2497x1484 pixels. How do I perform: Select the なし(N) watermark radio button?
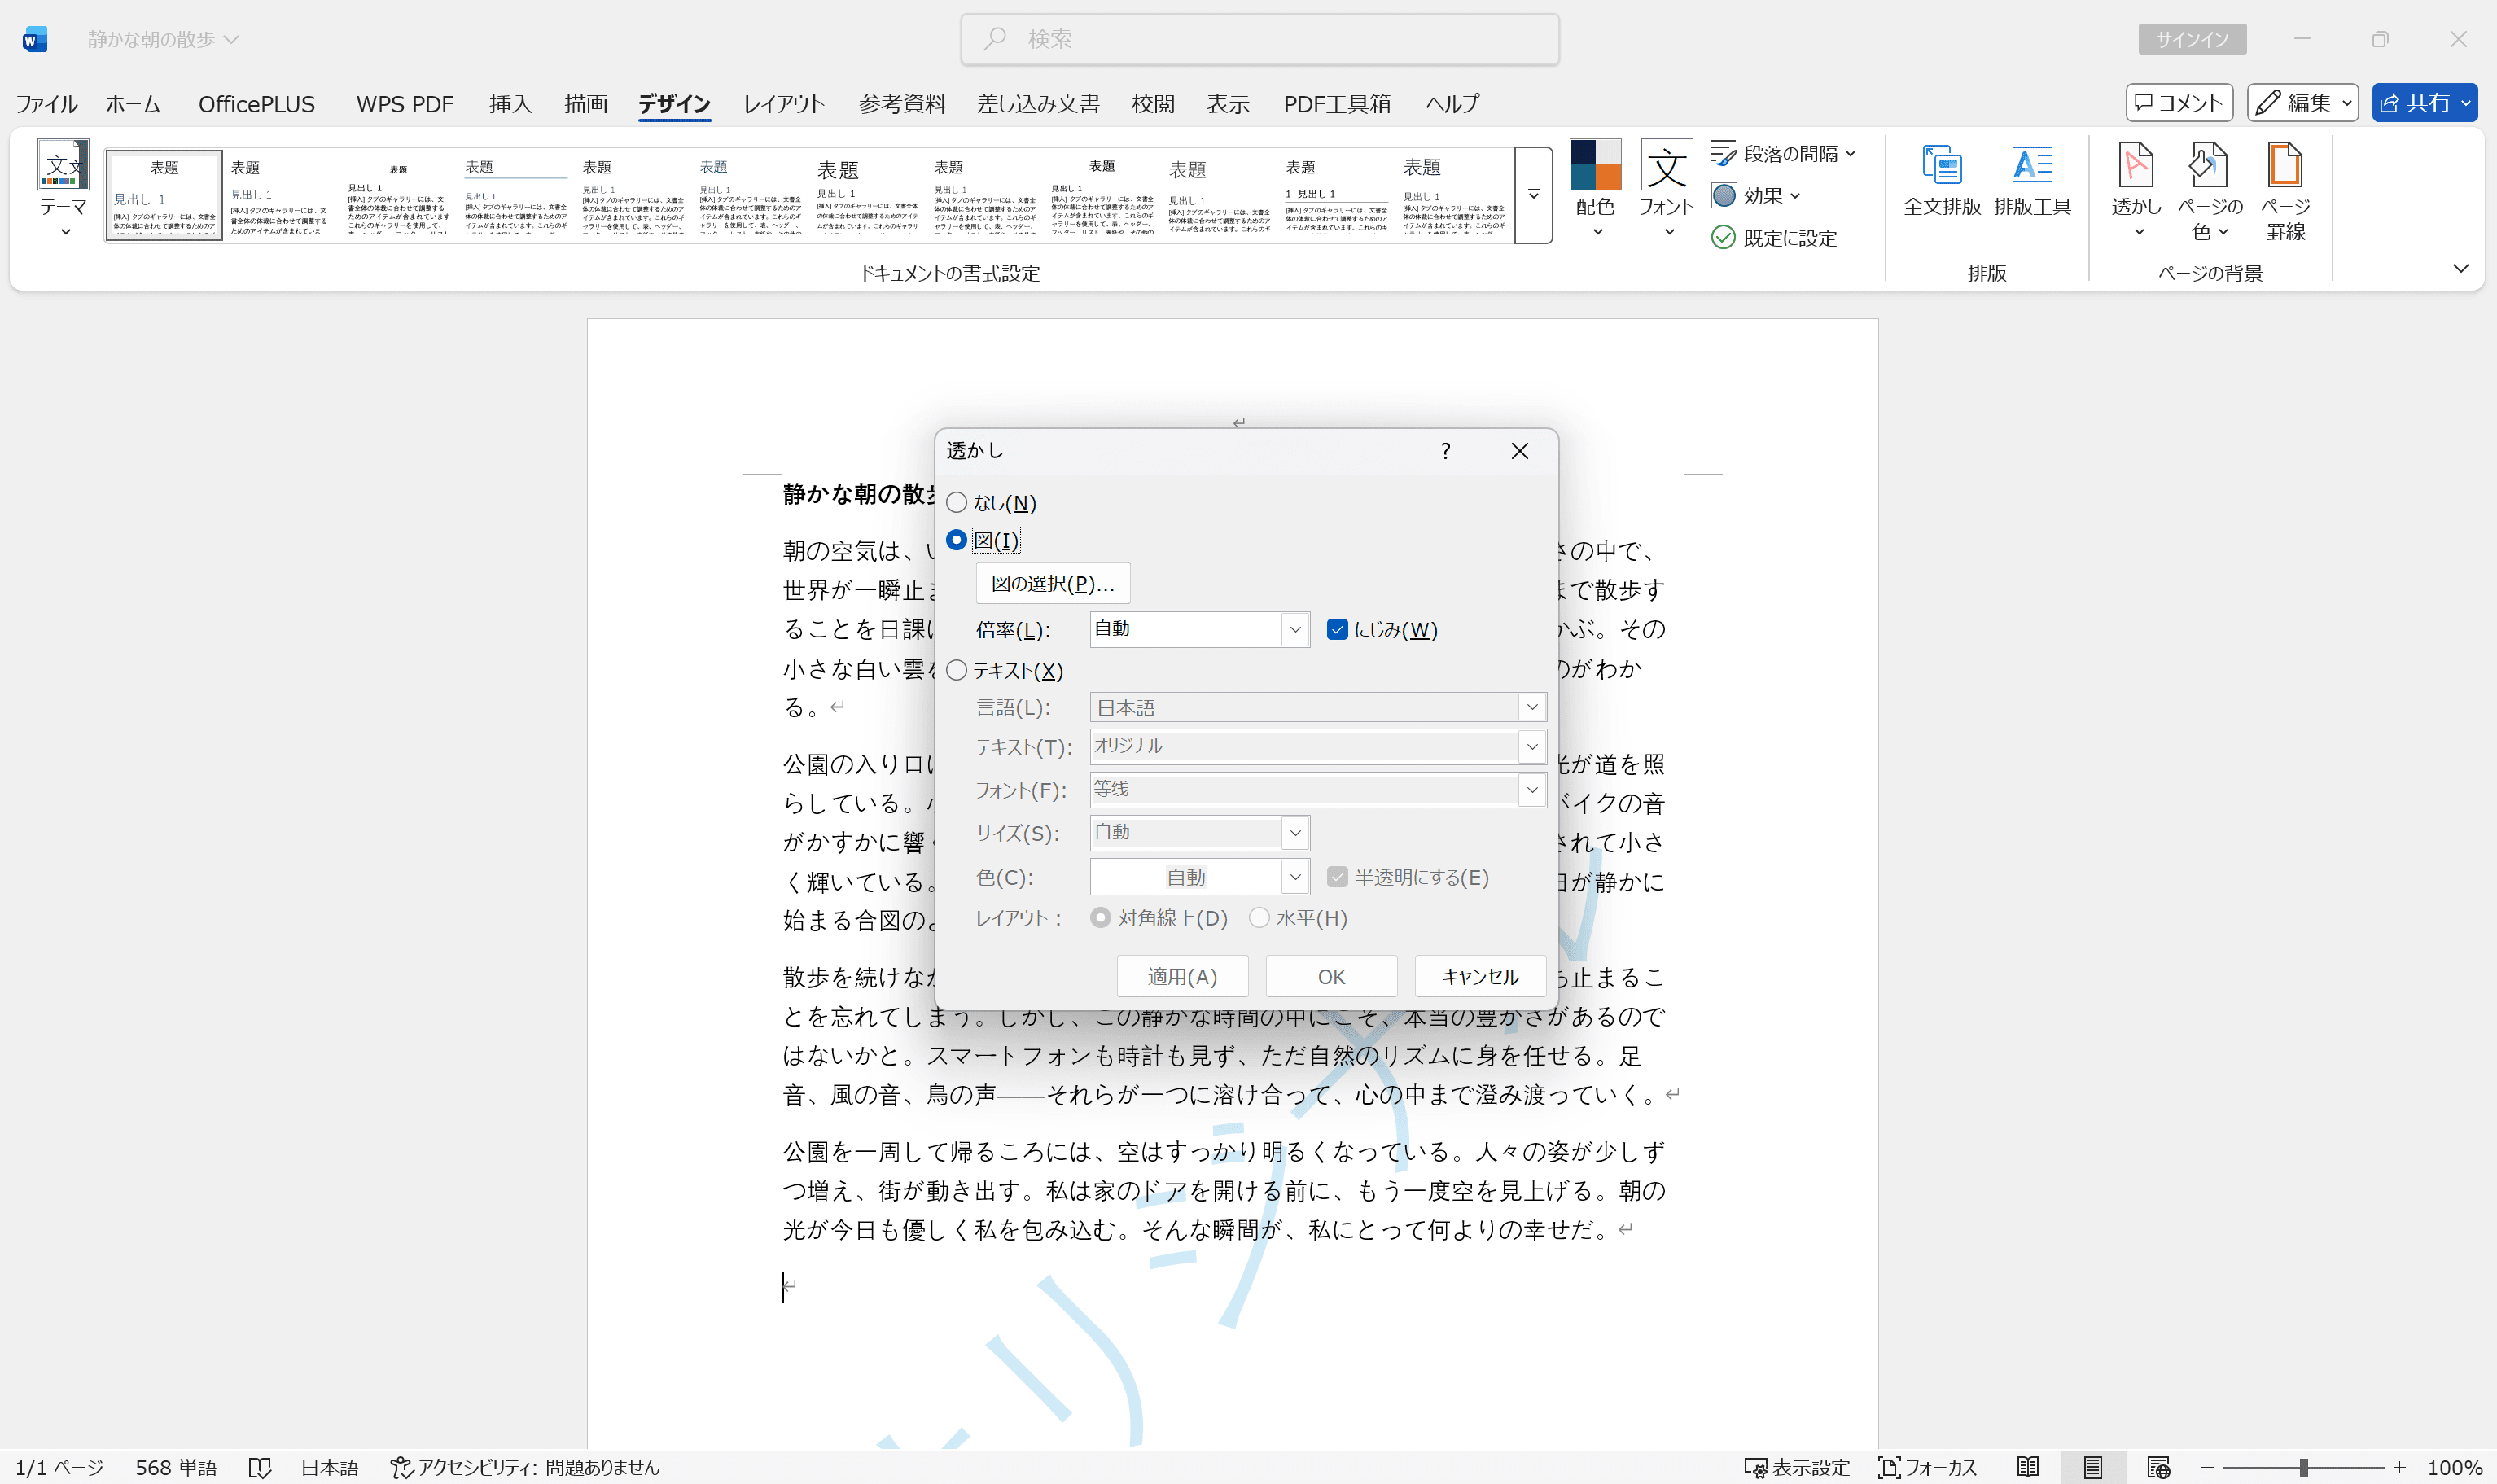coord(957,502)
